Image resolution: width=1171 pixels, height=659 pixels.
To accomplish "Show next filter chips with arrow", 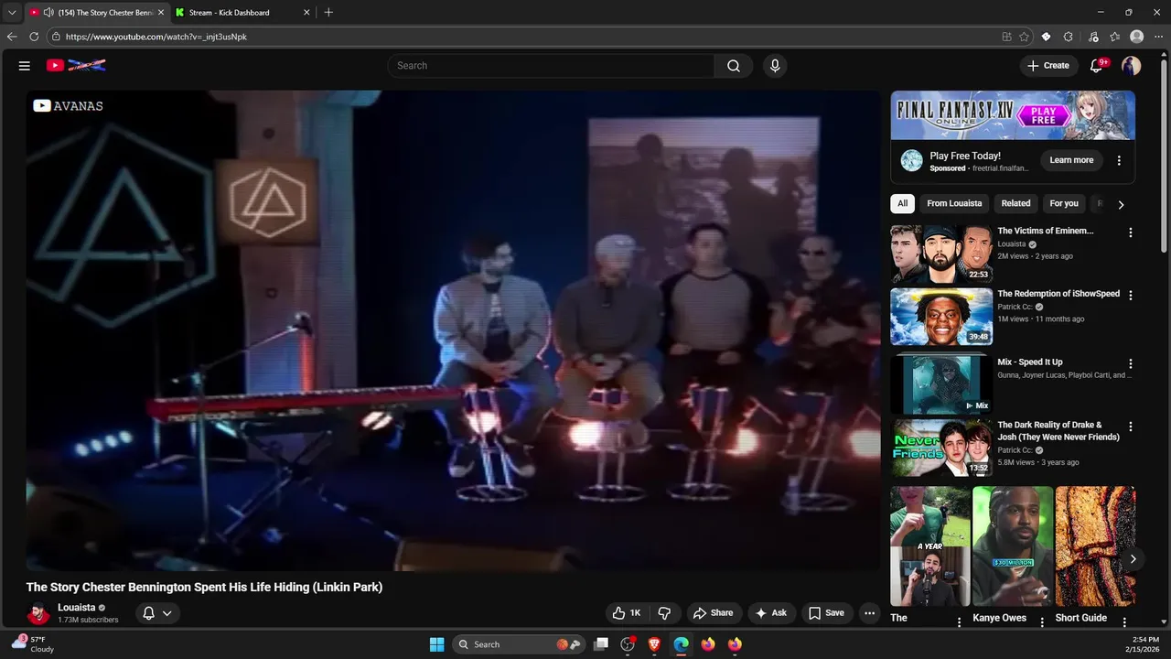I will click(x=1121, y=204).
